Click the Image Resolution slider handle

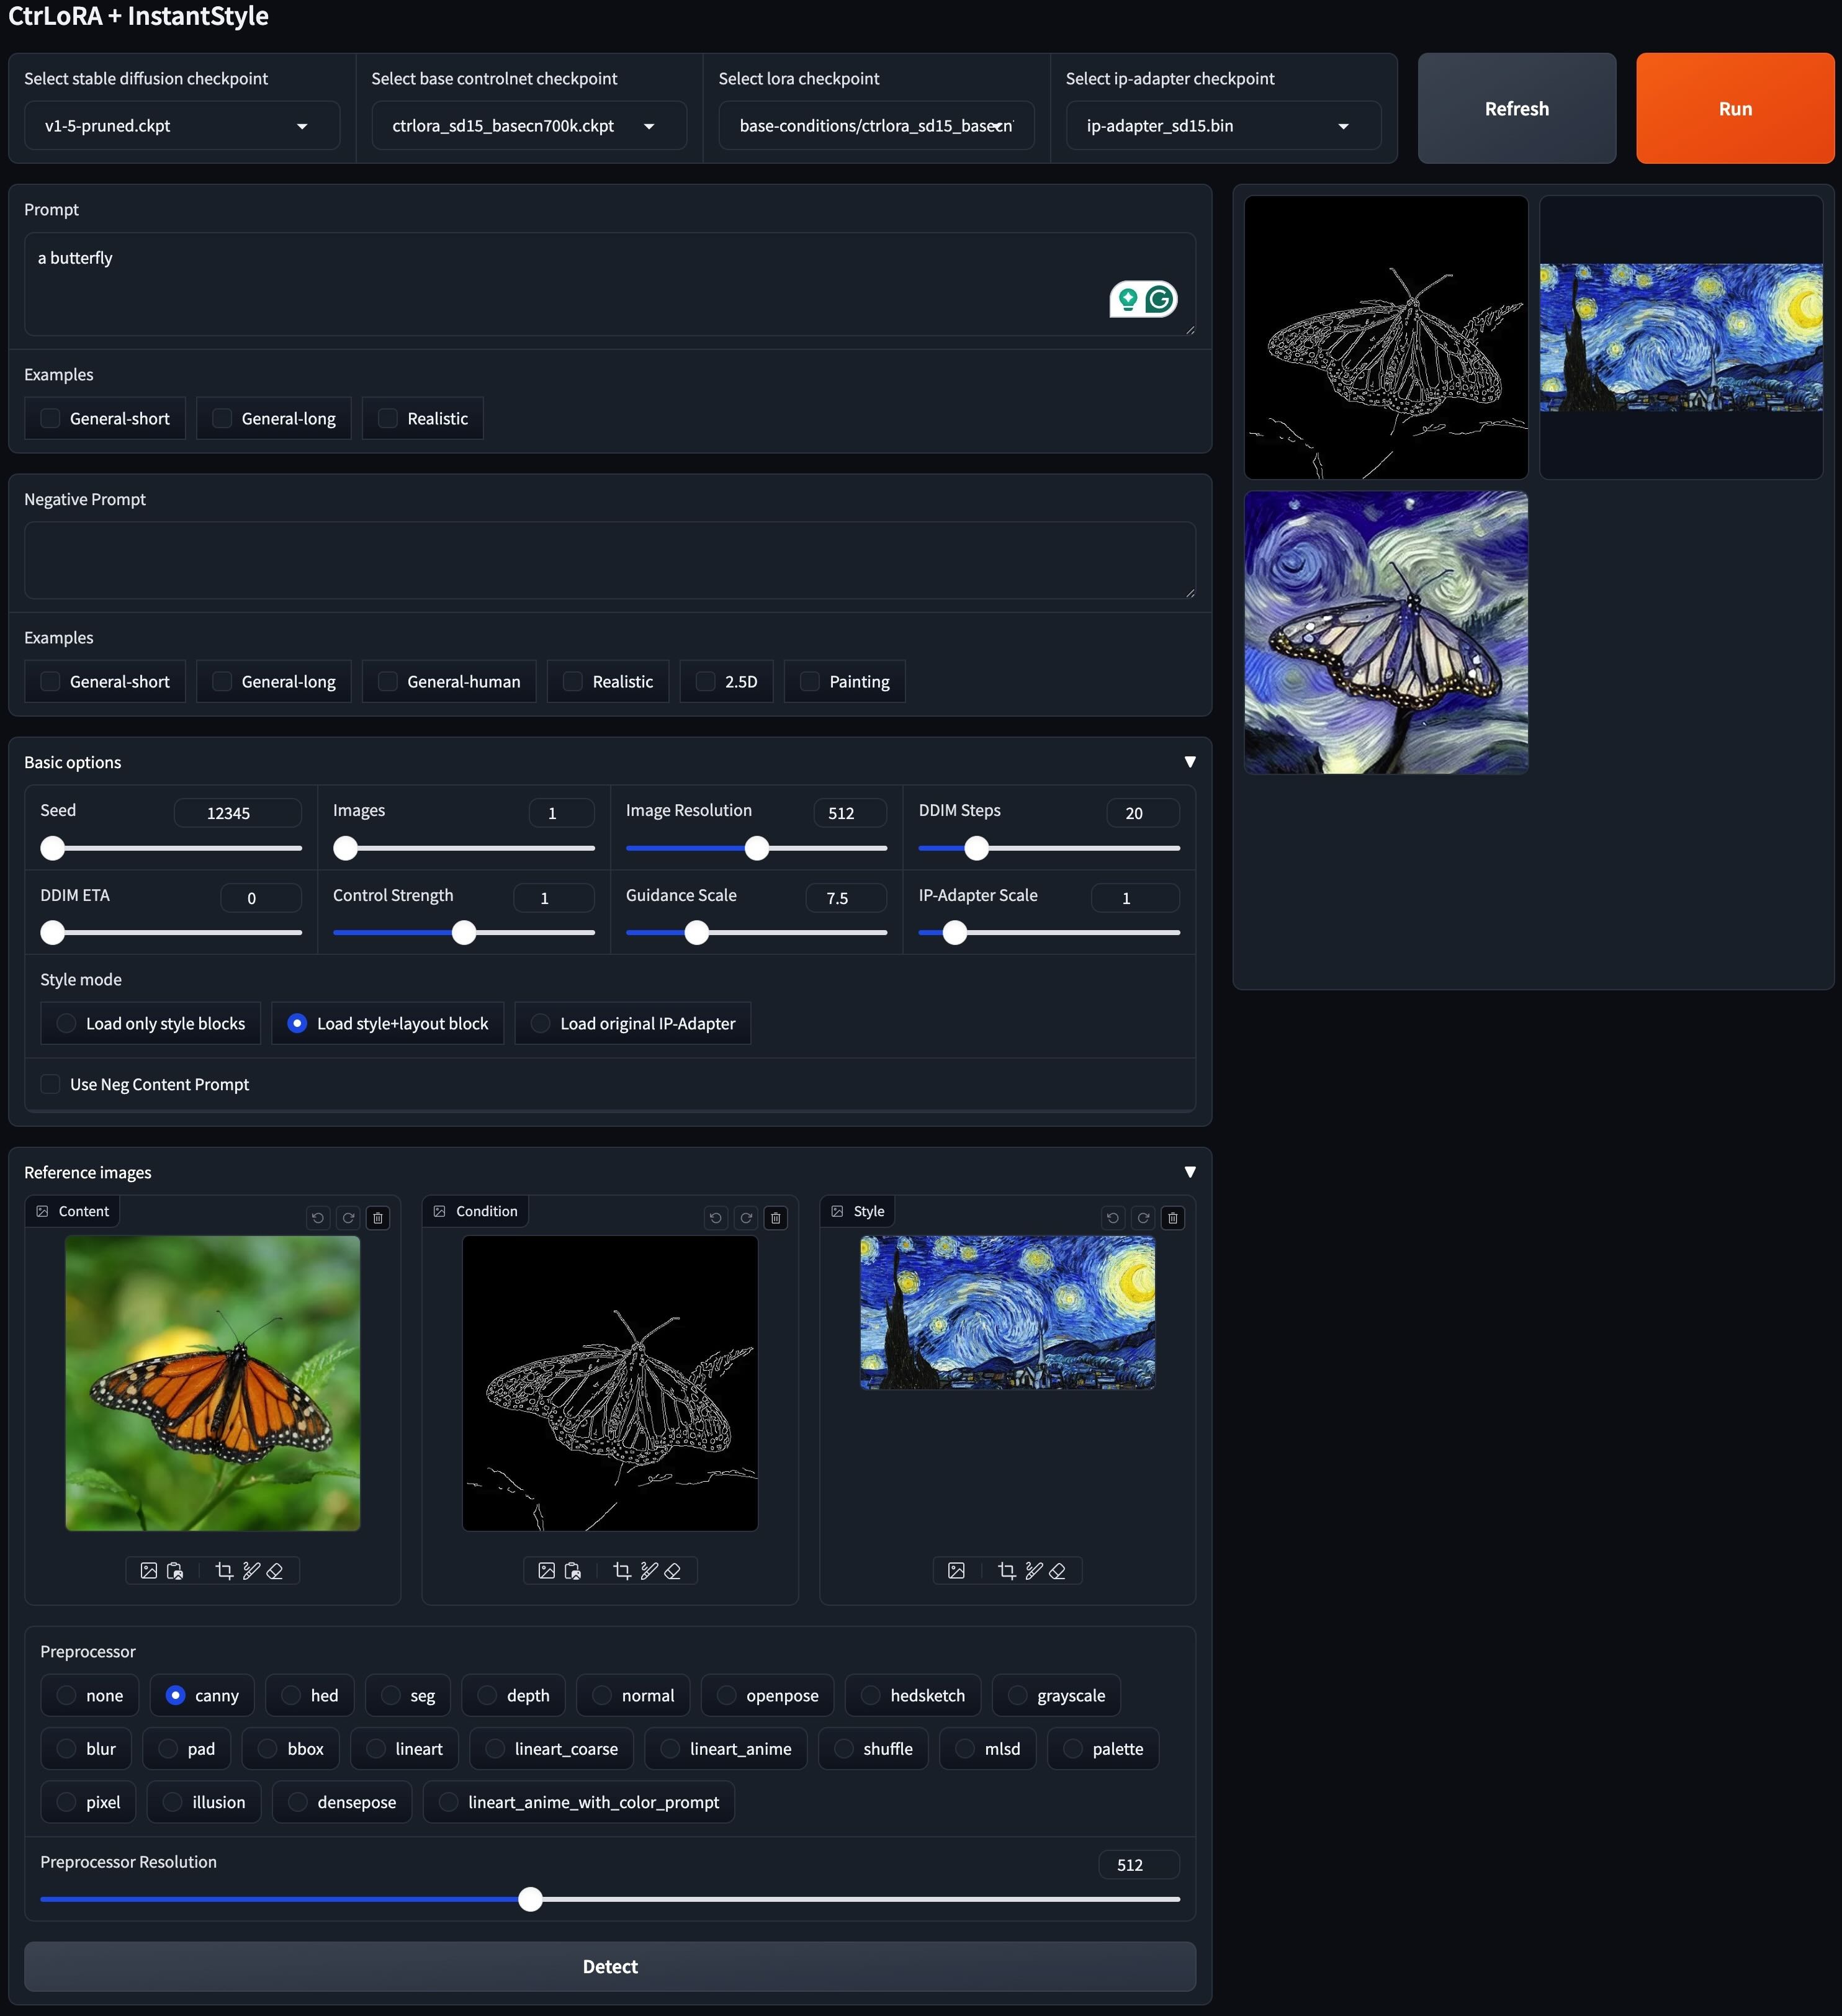coord(757,848)
